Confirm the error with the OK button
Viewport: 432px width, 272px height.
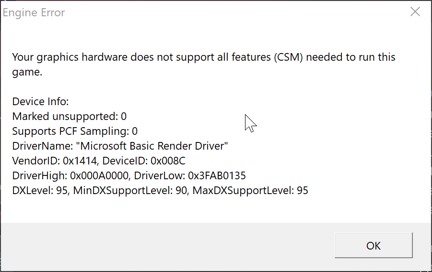click(374, 245)
